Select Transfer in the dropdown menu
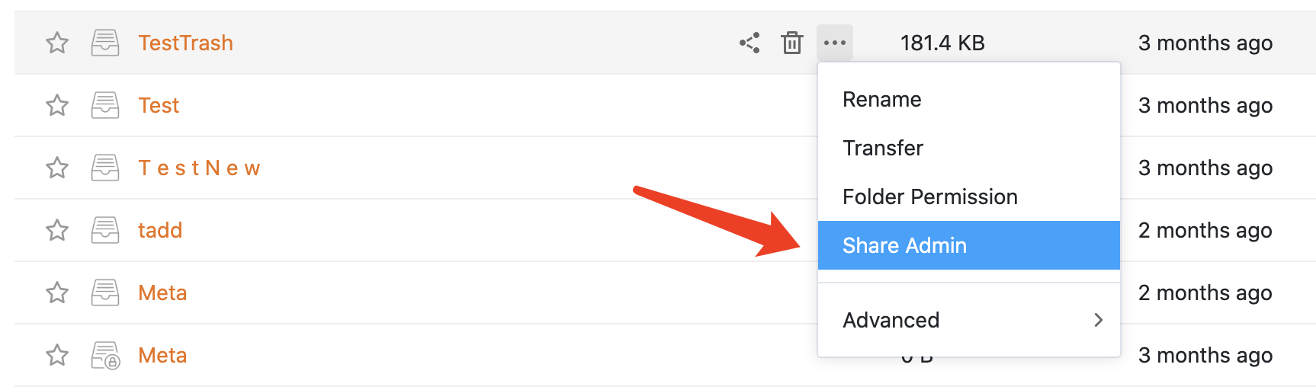 (x=882, y=148)
